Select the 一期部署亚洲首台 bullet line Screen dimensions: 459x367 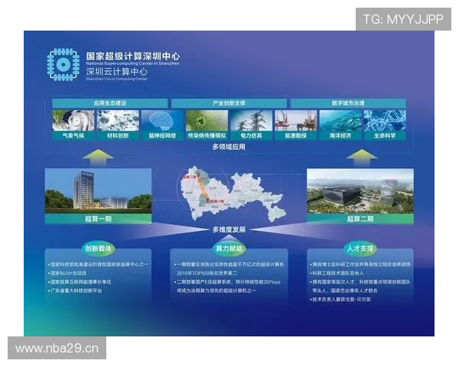229,265
